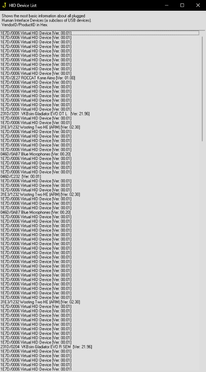Select the ROCCAT Kone Aimo device entry
Screen dimensions: 206x372
point(38,78)
